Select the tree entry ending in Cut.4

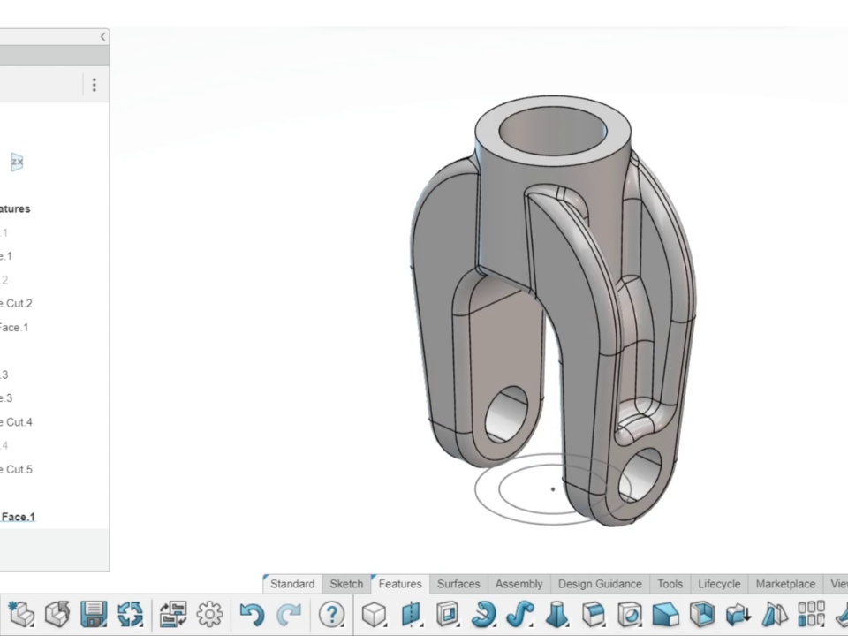click(16, 422)
